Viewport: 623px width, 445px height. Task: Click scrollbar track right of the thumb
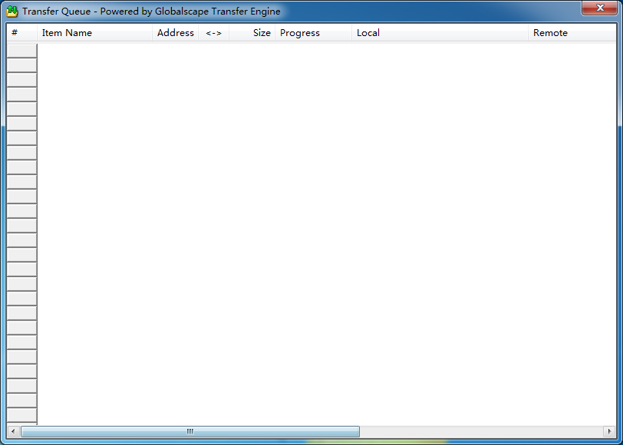[480, 431]
